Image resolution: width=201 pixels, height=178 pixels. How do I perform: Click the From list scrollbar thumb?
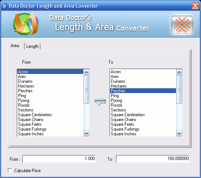(x=87, y=89)
